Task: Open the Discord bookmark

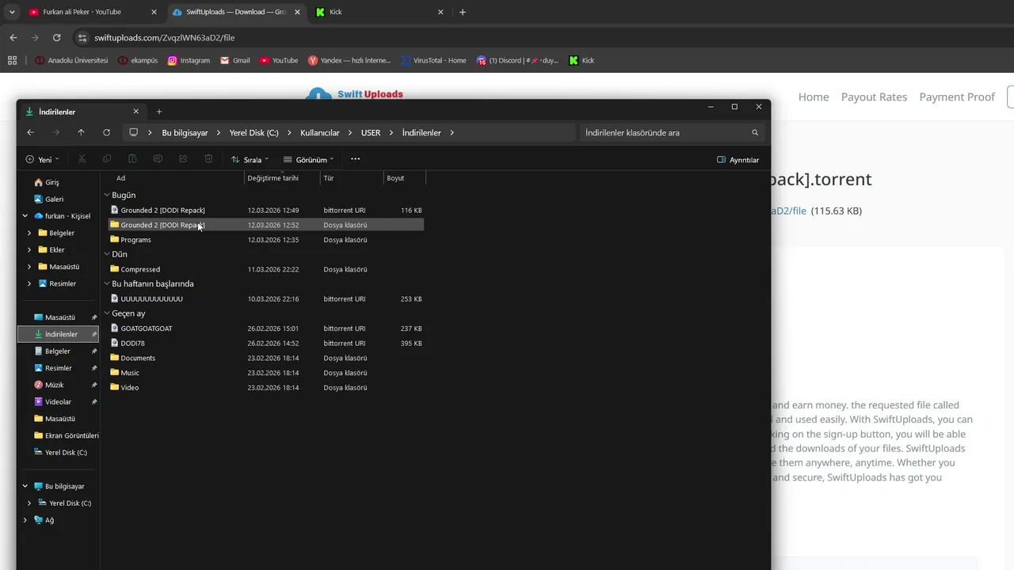Action: [517, 60]
